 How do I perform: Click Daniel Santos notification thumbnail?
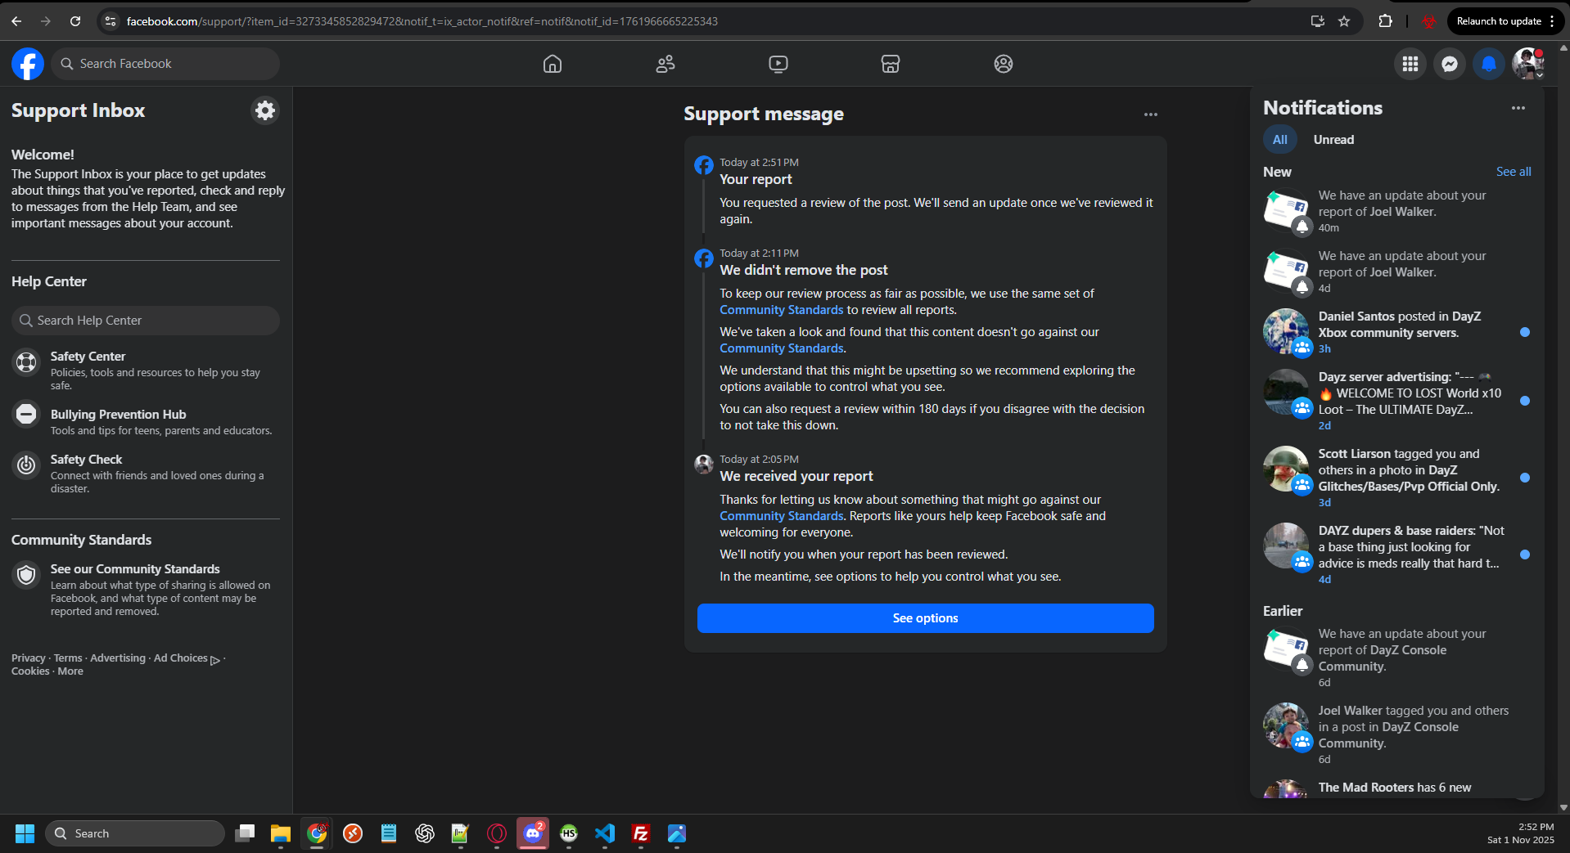1286,331
